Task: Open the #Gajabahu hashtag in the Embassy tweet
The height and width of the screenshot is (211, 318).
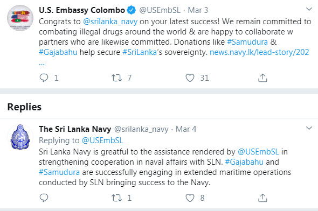Action: pos(58,52)
